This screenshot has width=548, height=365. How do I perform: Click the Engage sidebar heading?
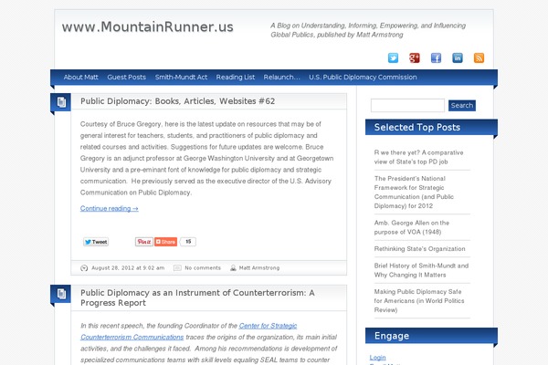[x=392, y=336]
